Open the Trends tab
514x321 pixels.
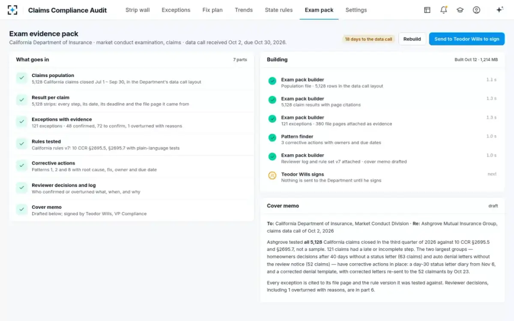[244, 10]
